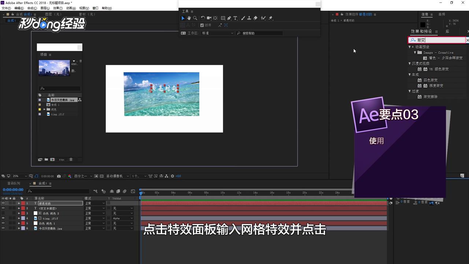Click the snapshot camera icon in viewer
Viewport: 469px width, 264px height.
[x=59, y=176]
